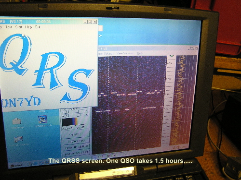241x180 pixels.
Task: Open the Help menu in Spectrum Lab
Action: 140,53
